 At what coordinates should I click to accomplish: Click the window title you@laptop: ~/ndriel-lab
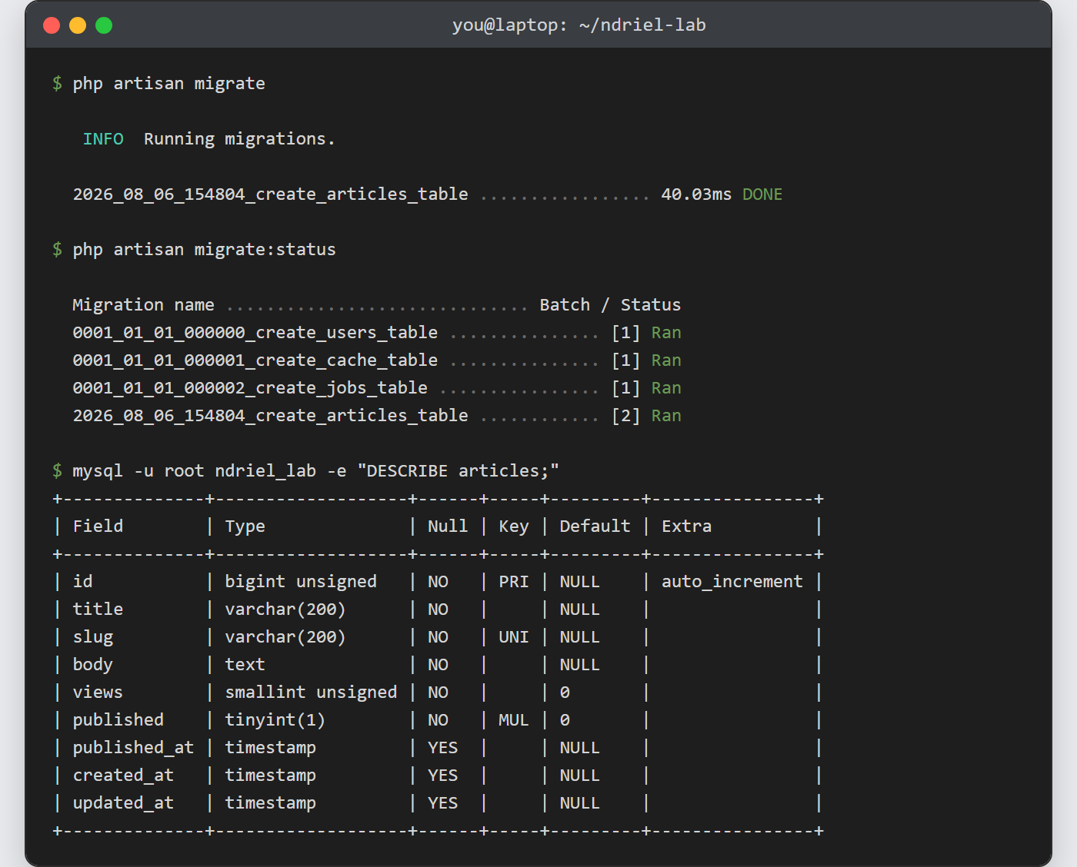click(579, 25)
